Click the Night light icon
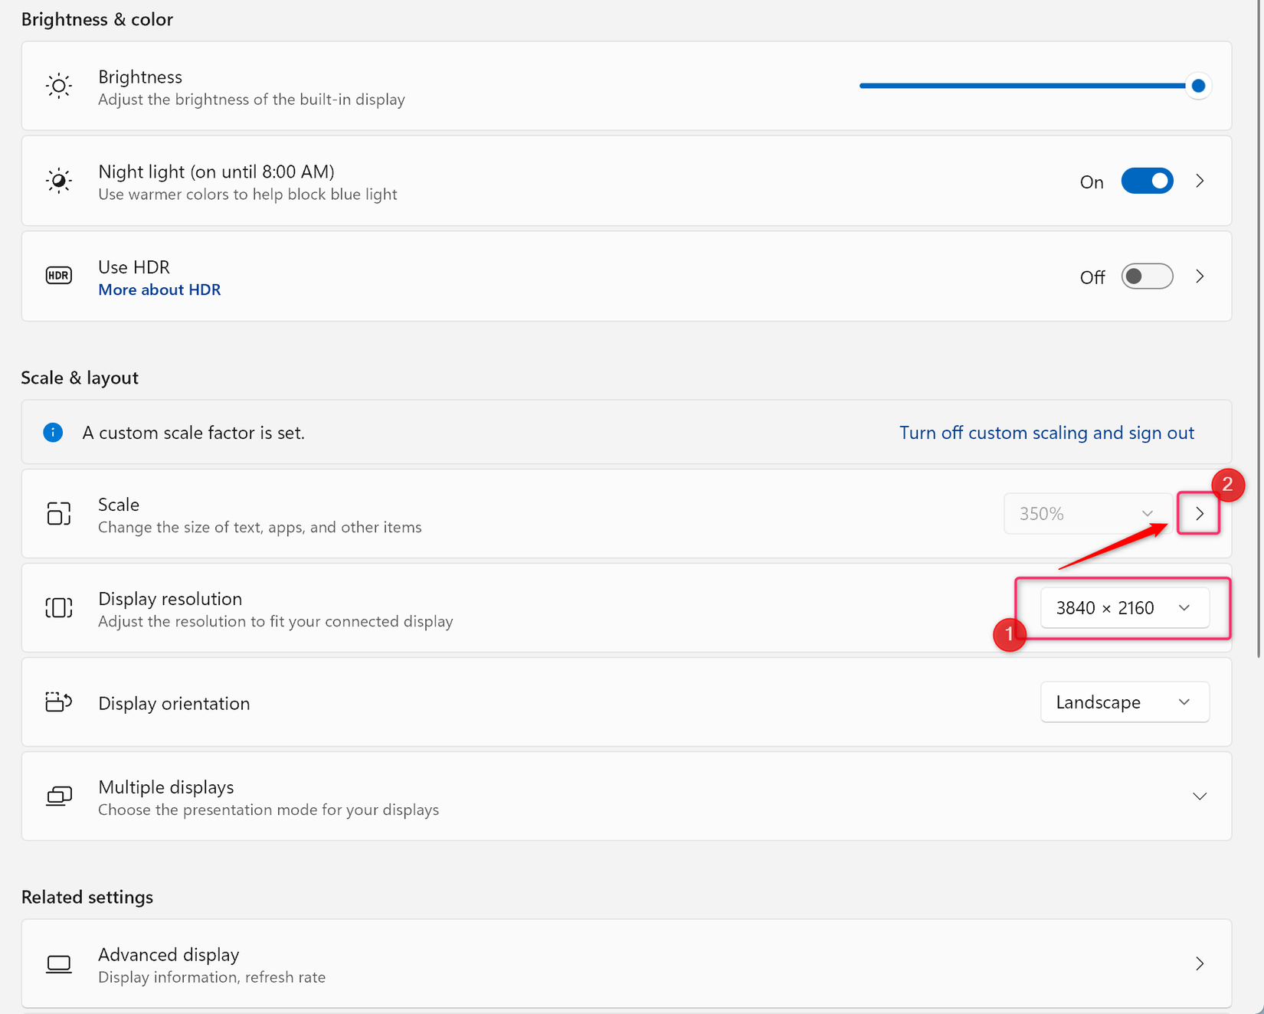 pyautogui.click(x=58, y=181)
